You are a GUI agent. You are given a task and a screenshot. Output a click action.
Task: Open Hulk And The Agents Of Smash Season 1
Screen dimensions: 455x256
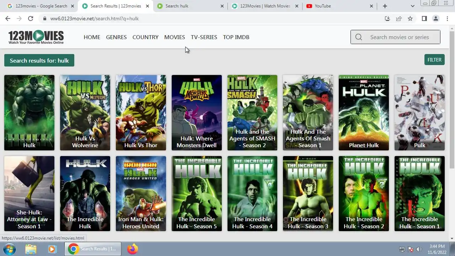point(308,113)
